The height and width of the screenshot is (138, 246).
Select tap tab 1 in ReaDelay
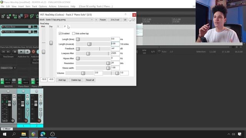[x=58, y=26]
